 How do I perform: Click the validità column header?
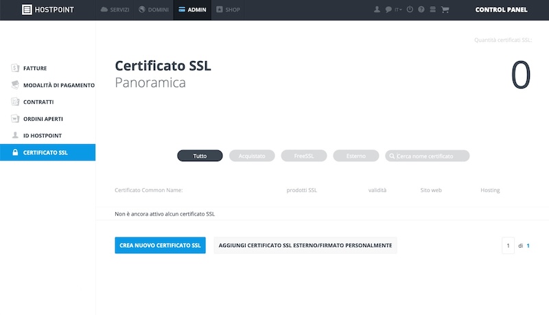click(x=377, y=190)
